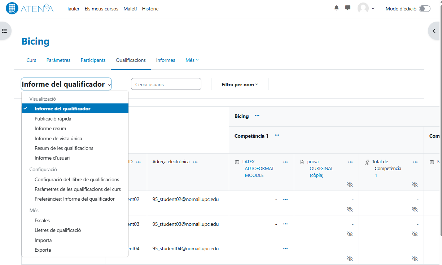Switch to the Participants tab
The height and width of the screenshot is (265, 442).
(x=93, y=60)
